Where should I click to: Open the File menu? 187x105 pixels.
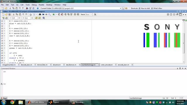click(x=2, y=5)
